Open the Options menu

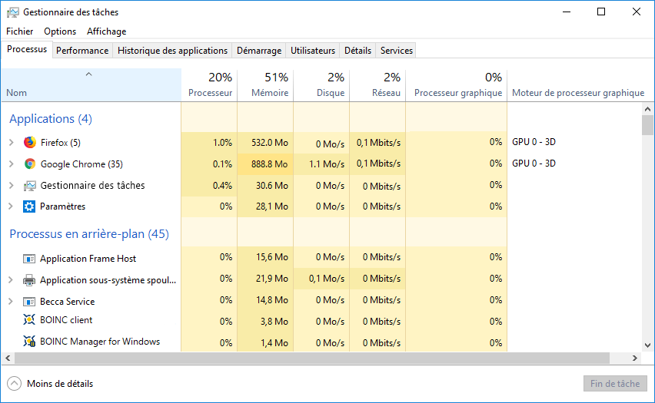(x=60, y=31)
